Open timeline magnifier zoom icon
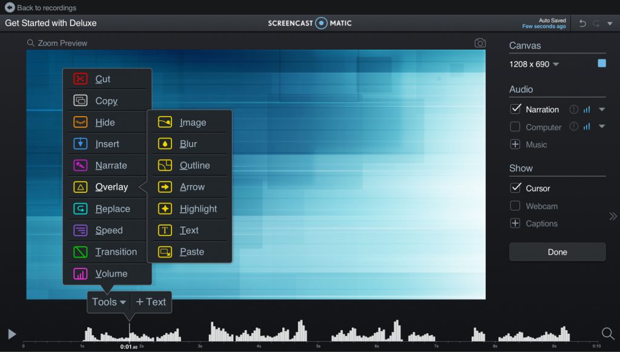The width and height of the screenshot is (620, 352). click(608, 333)
